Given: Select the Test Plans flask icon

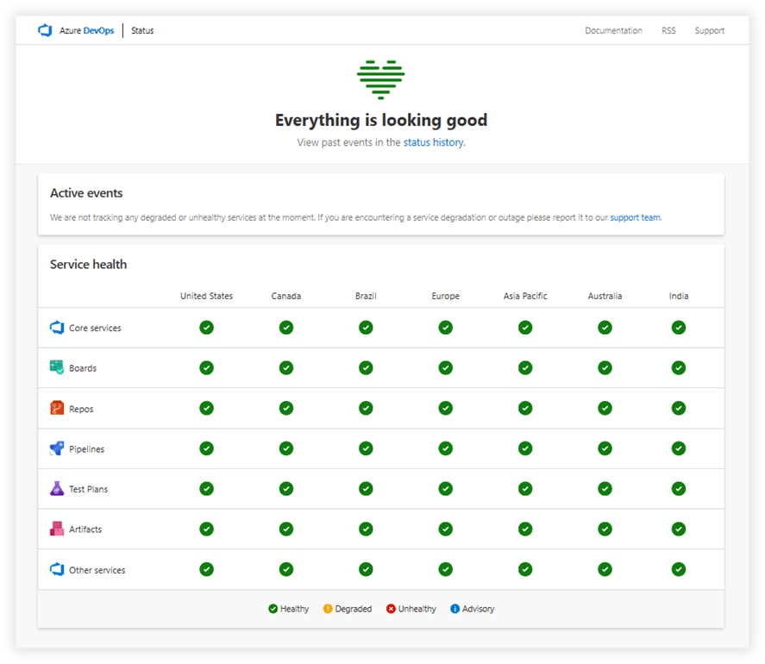Looking at the screenshot, I should click(56, 488).
